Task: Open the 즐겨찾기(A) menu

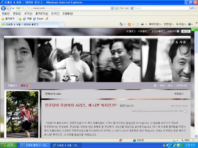Action: (42, 13)
